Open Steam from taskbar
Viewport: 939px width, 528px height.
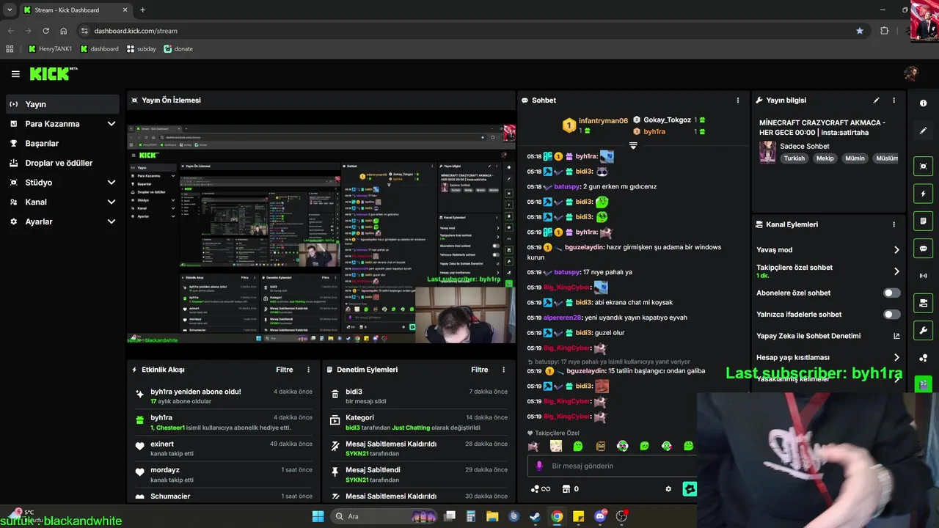(536, 516)
